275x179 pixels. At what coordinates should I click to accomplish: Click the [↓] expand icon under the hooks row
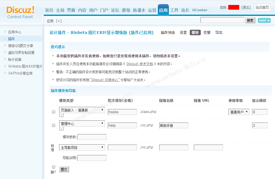click(61, 115)
